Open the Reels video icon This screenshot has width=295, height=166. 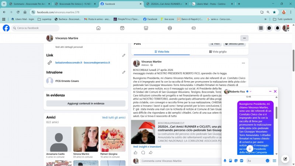[122, 28]
